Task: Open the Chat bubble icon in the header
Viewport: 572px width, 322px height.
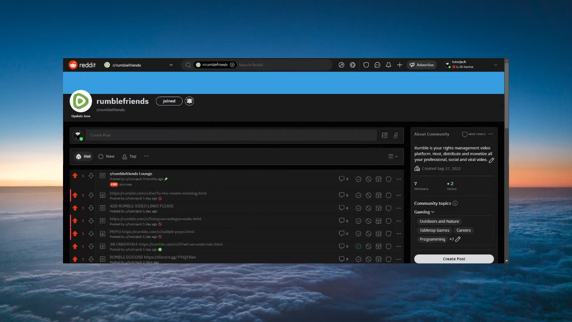Action: pos(377,65)
